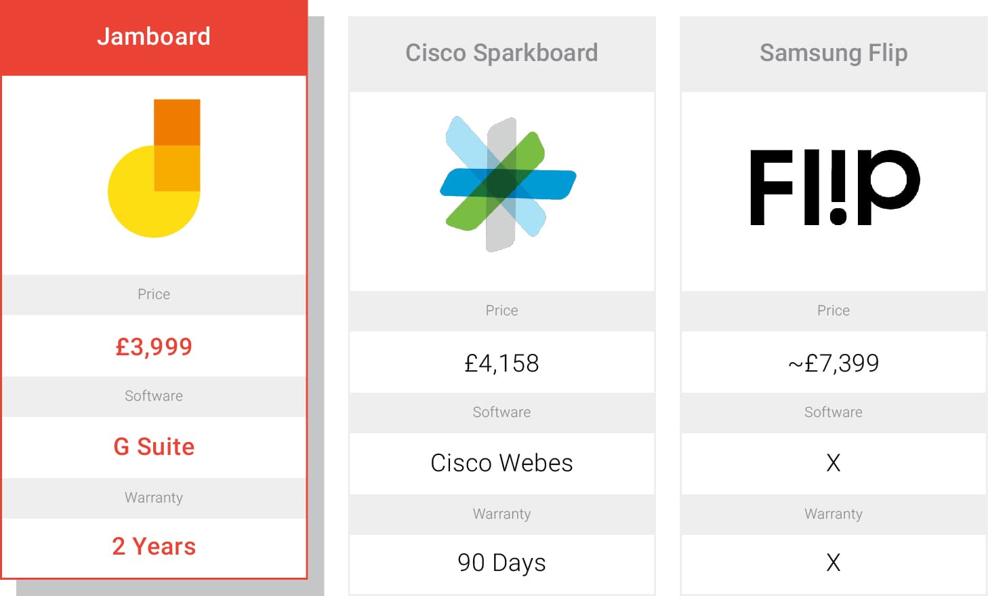Click the £4,158 Cisco price

click(501, 363)
